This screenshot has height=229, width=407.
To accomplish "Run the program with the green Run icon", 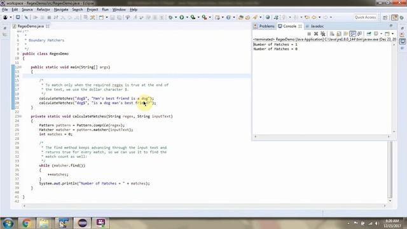I will click(x=182, y=17).
